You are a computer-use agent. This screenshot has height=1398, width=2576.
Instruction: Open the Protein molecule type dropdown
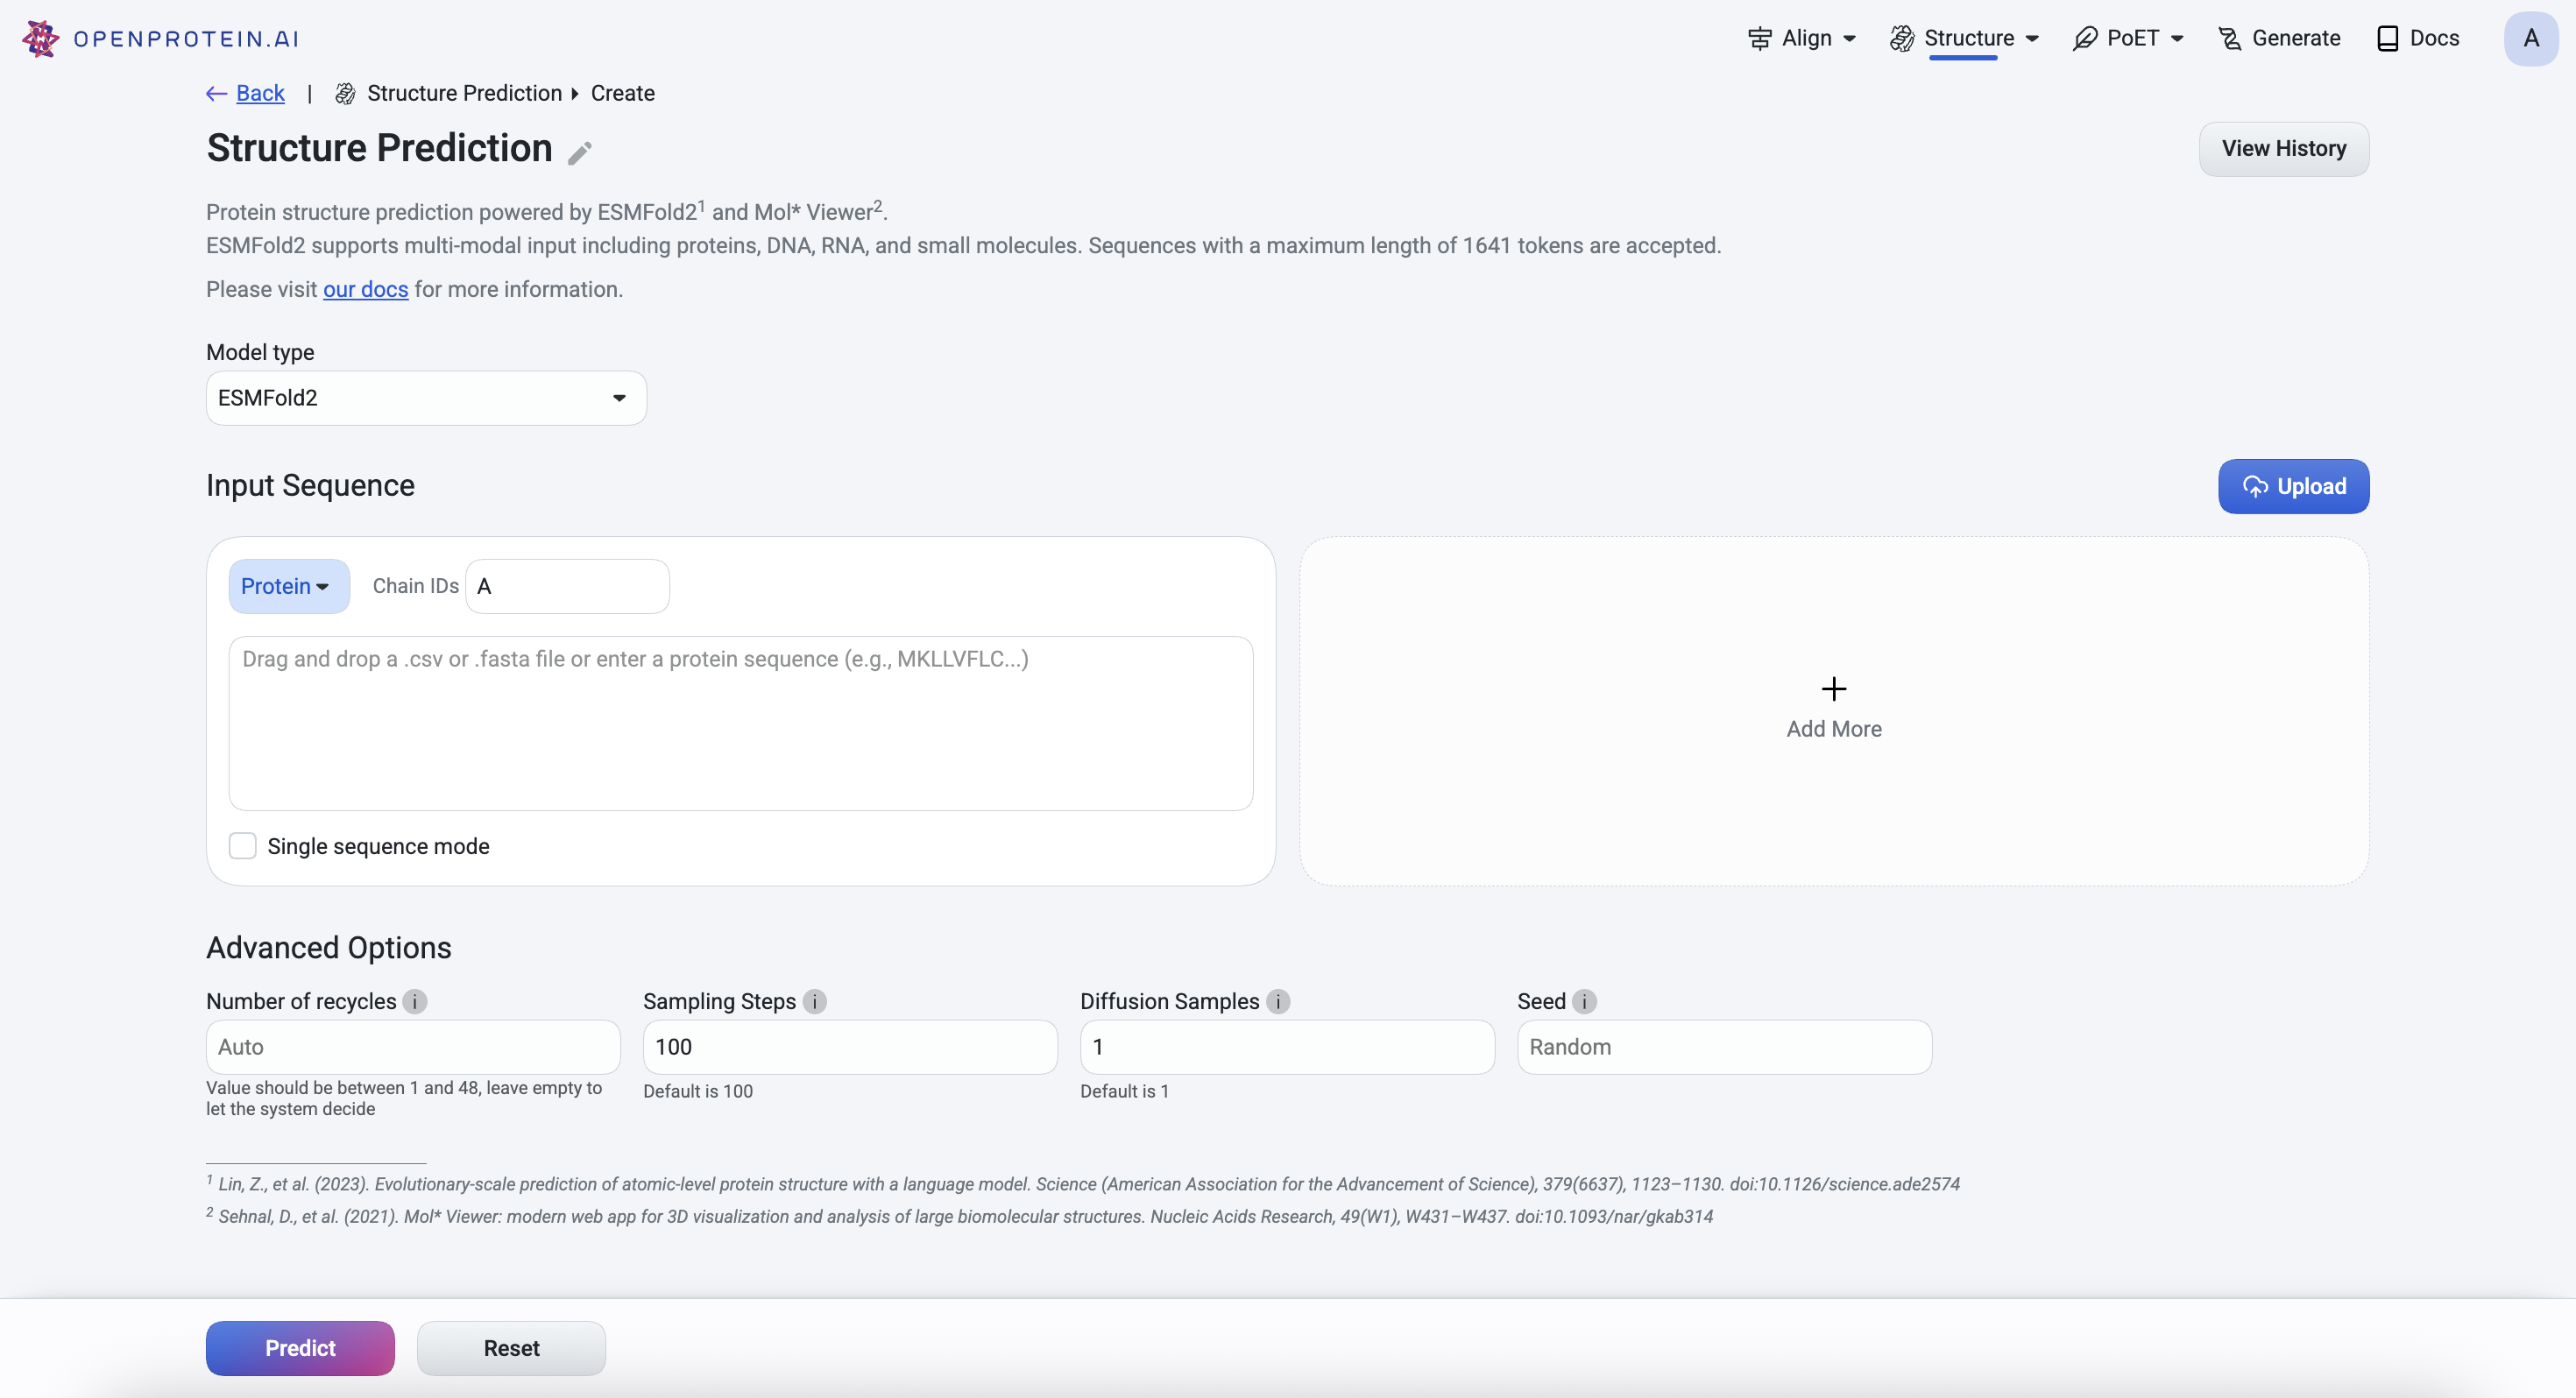tap(289, 587)
